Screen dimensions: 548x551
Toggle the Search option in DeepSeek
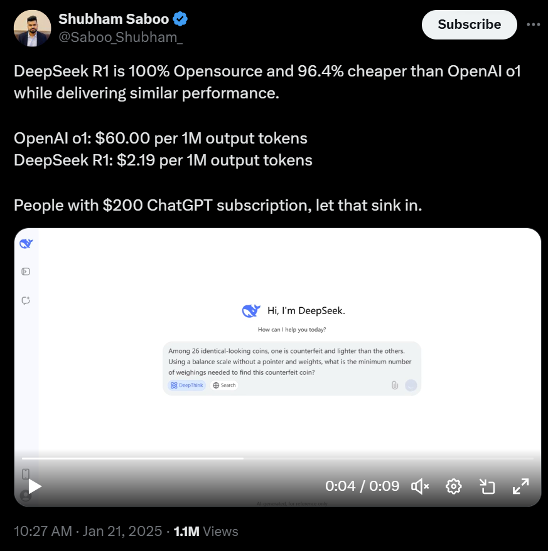pyautogui.click(x=224, y=385)
